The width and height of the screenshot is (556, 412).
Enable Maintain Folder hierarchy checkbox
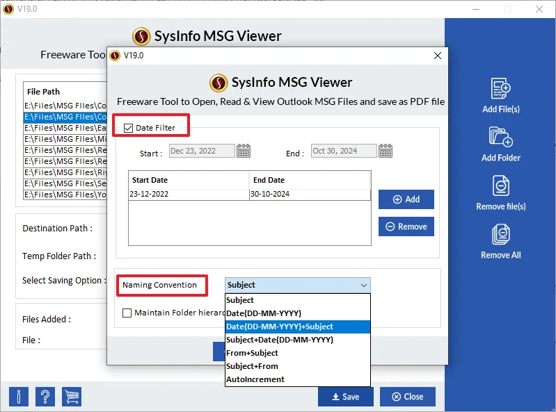pos(127,313)
